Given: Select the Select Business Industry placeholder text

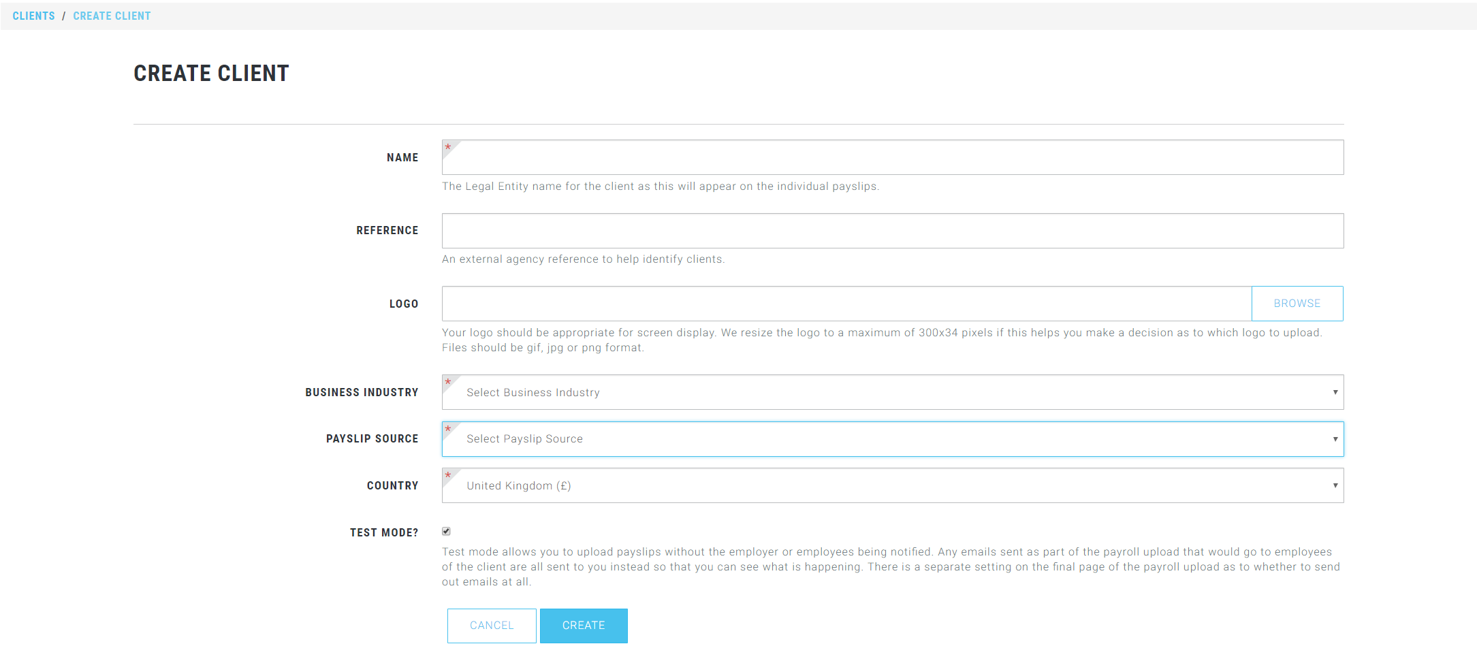Looking at the screenshot, I should [x=533, y=392].
